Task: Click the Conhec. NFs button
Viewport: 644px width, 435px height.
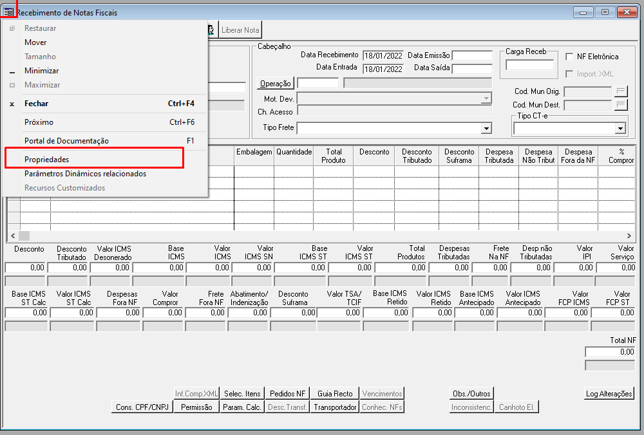Action: [x=382, y=407]
